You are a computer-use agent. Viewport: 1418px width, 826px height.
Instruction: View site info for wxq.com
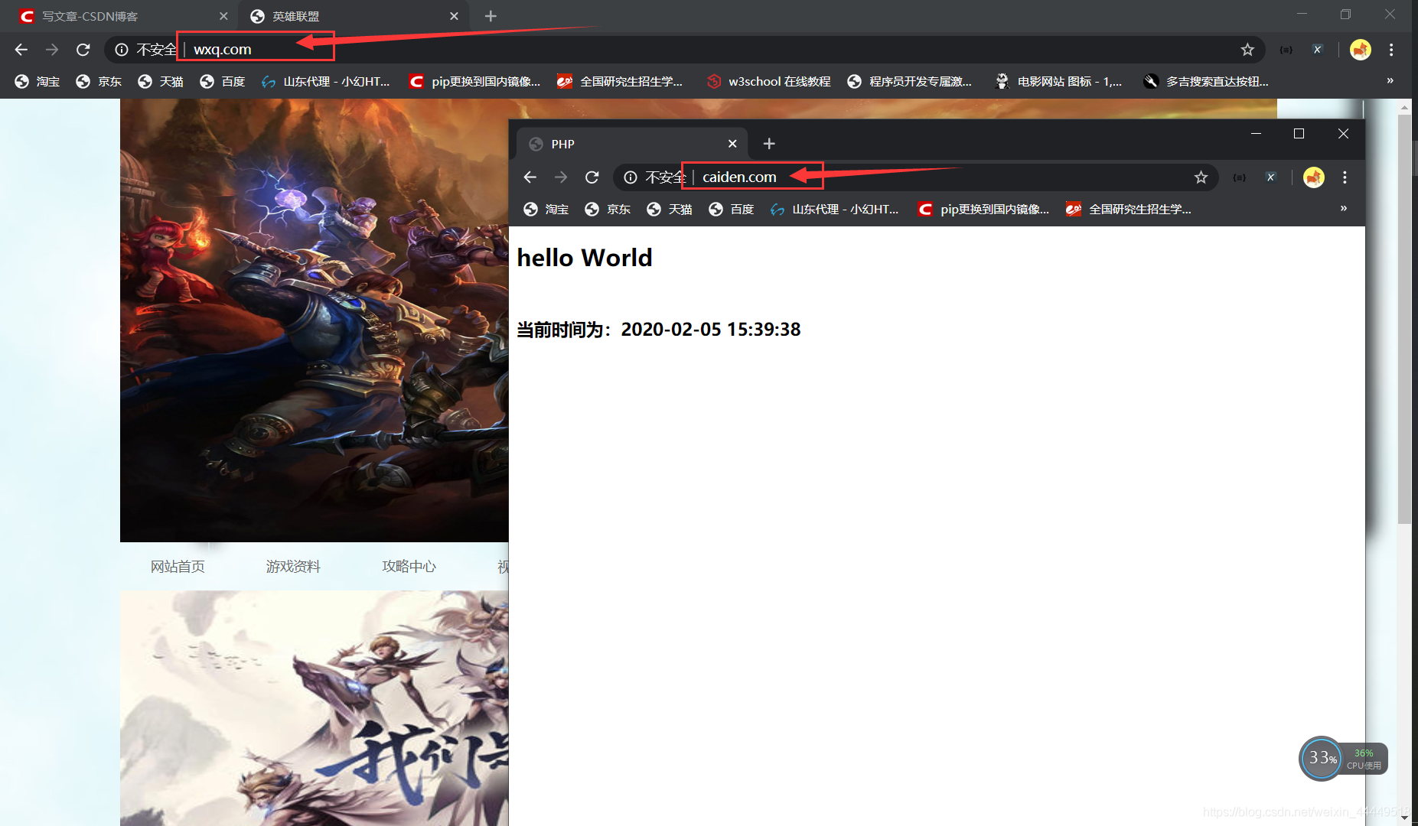click(121, 50)
